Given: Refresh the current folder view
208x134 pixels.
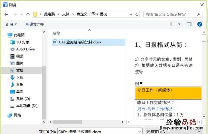Looking at the screenshot, I should (x=137, y=14).
